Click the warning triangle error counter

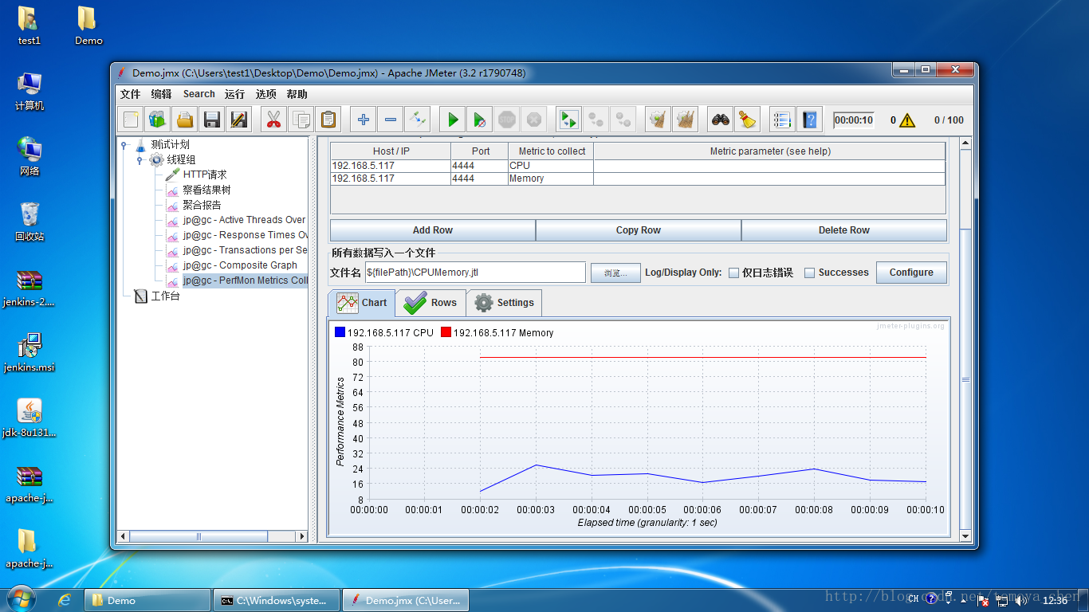[908, 120]
